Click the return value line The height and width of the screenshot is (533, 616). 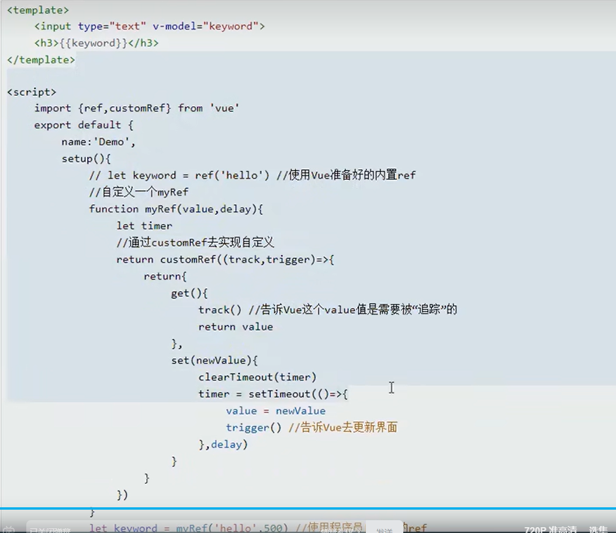236,327
